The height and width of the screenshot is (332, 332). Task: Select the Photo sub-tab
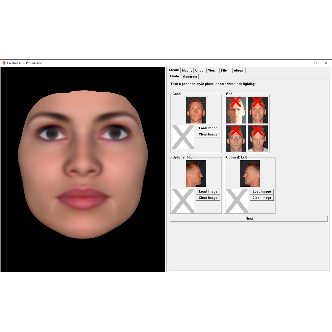tap(174, 76)
